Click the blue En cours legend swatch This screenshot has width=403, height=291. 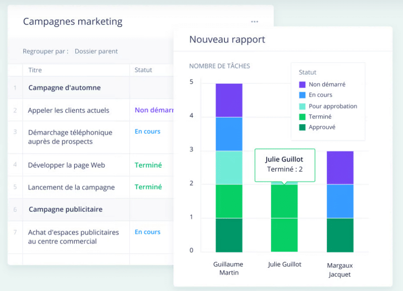[302, 95]
